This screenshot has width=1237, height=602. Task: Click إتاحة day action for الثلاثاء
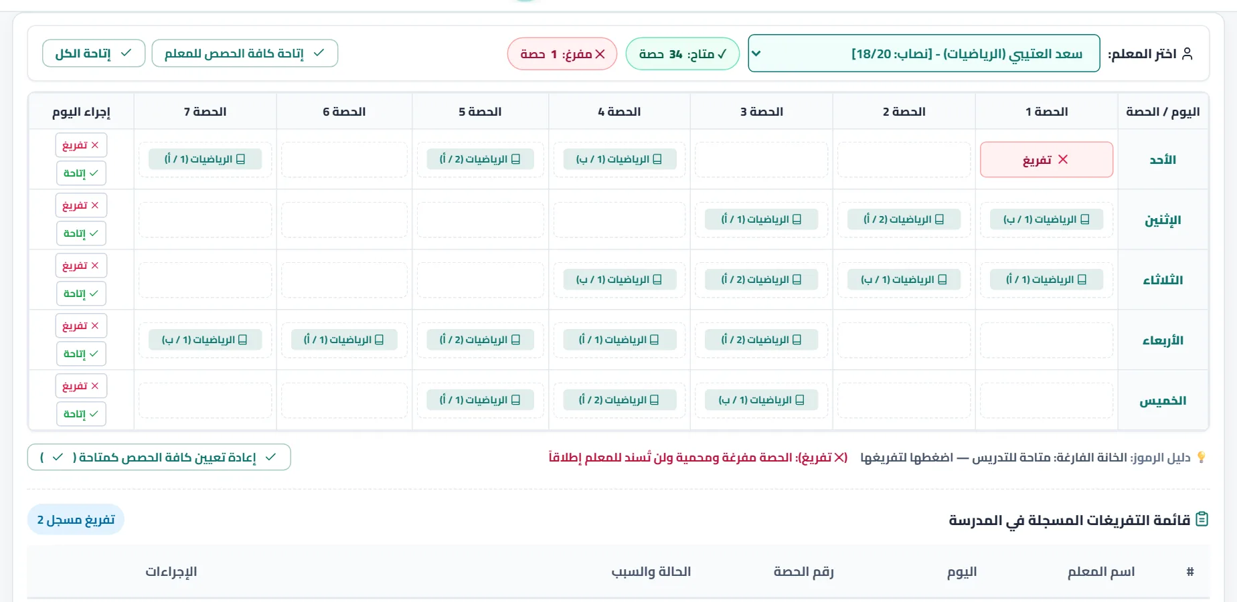pos(81,294)
